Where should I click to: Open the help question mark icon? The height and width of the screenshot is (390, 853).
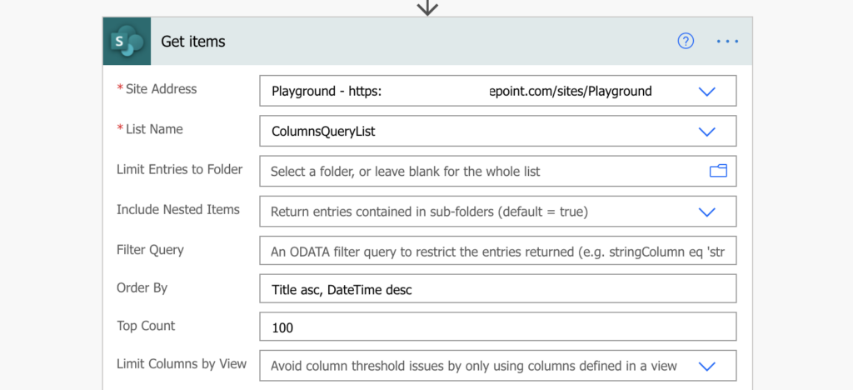click(x=686, y=41)
